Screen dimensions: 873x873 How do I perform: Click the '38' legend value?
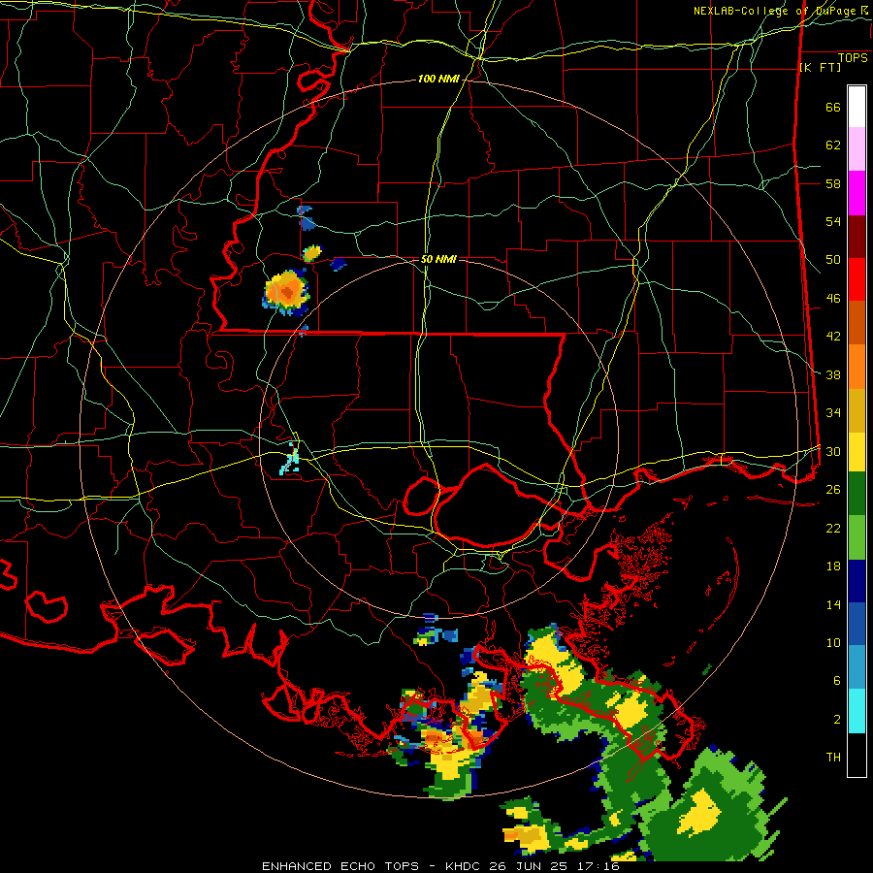833,374
